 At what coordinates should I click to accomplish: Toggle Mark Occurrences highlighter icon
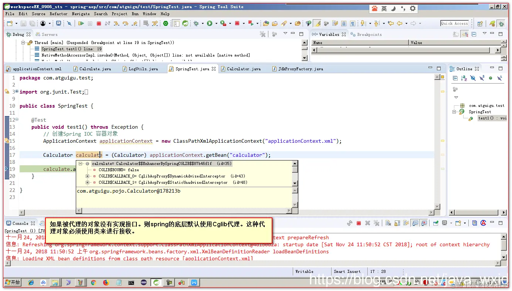[x=317, y=23]
